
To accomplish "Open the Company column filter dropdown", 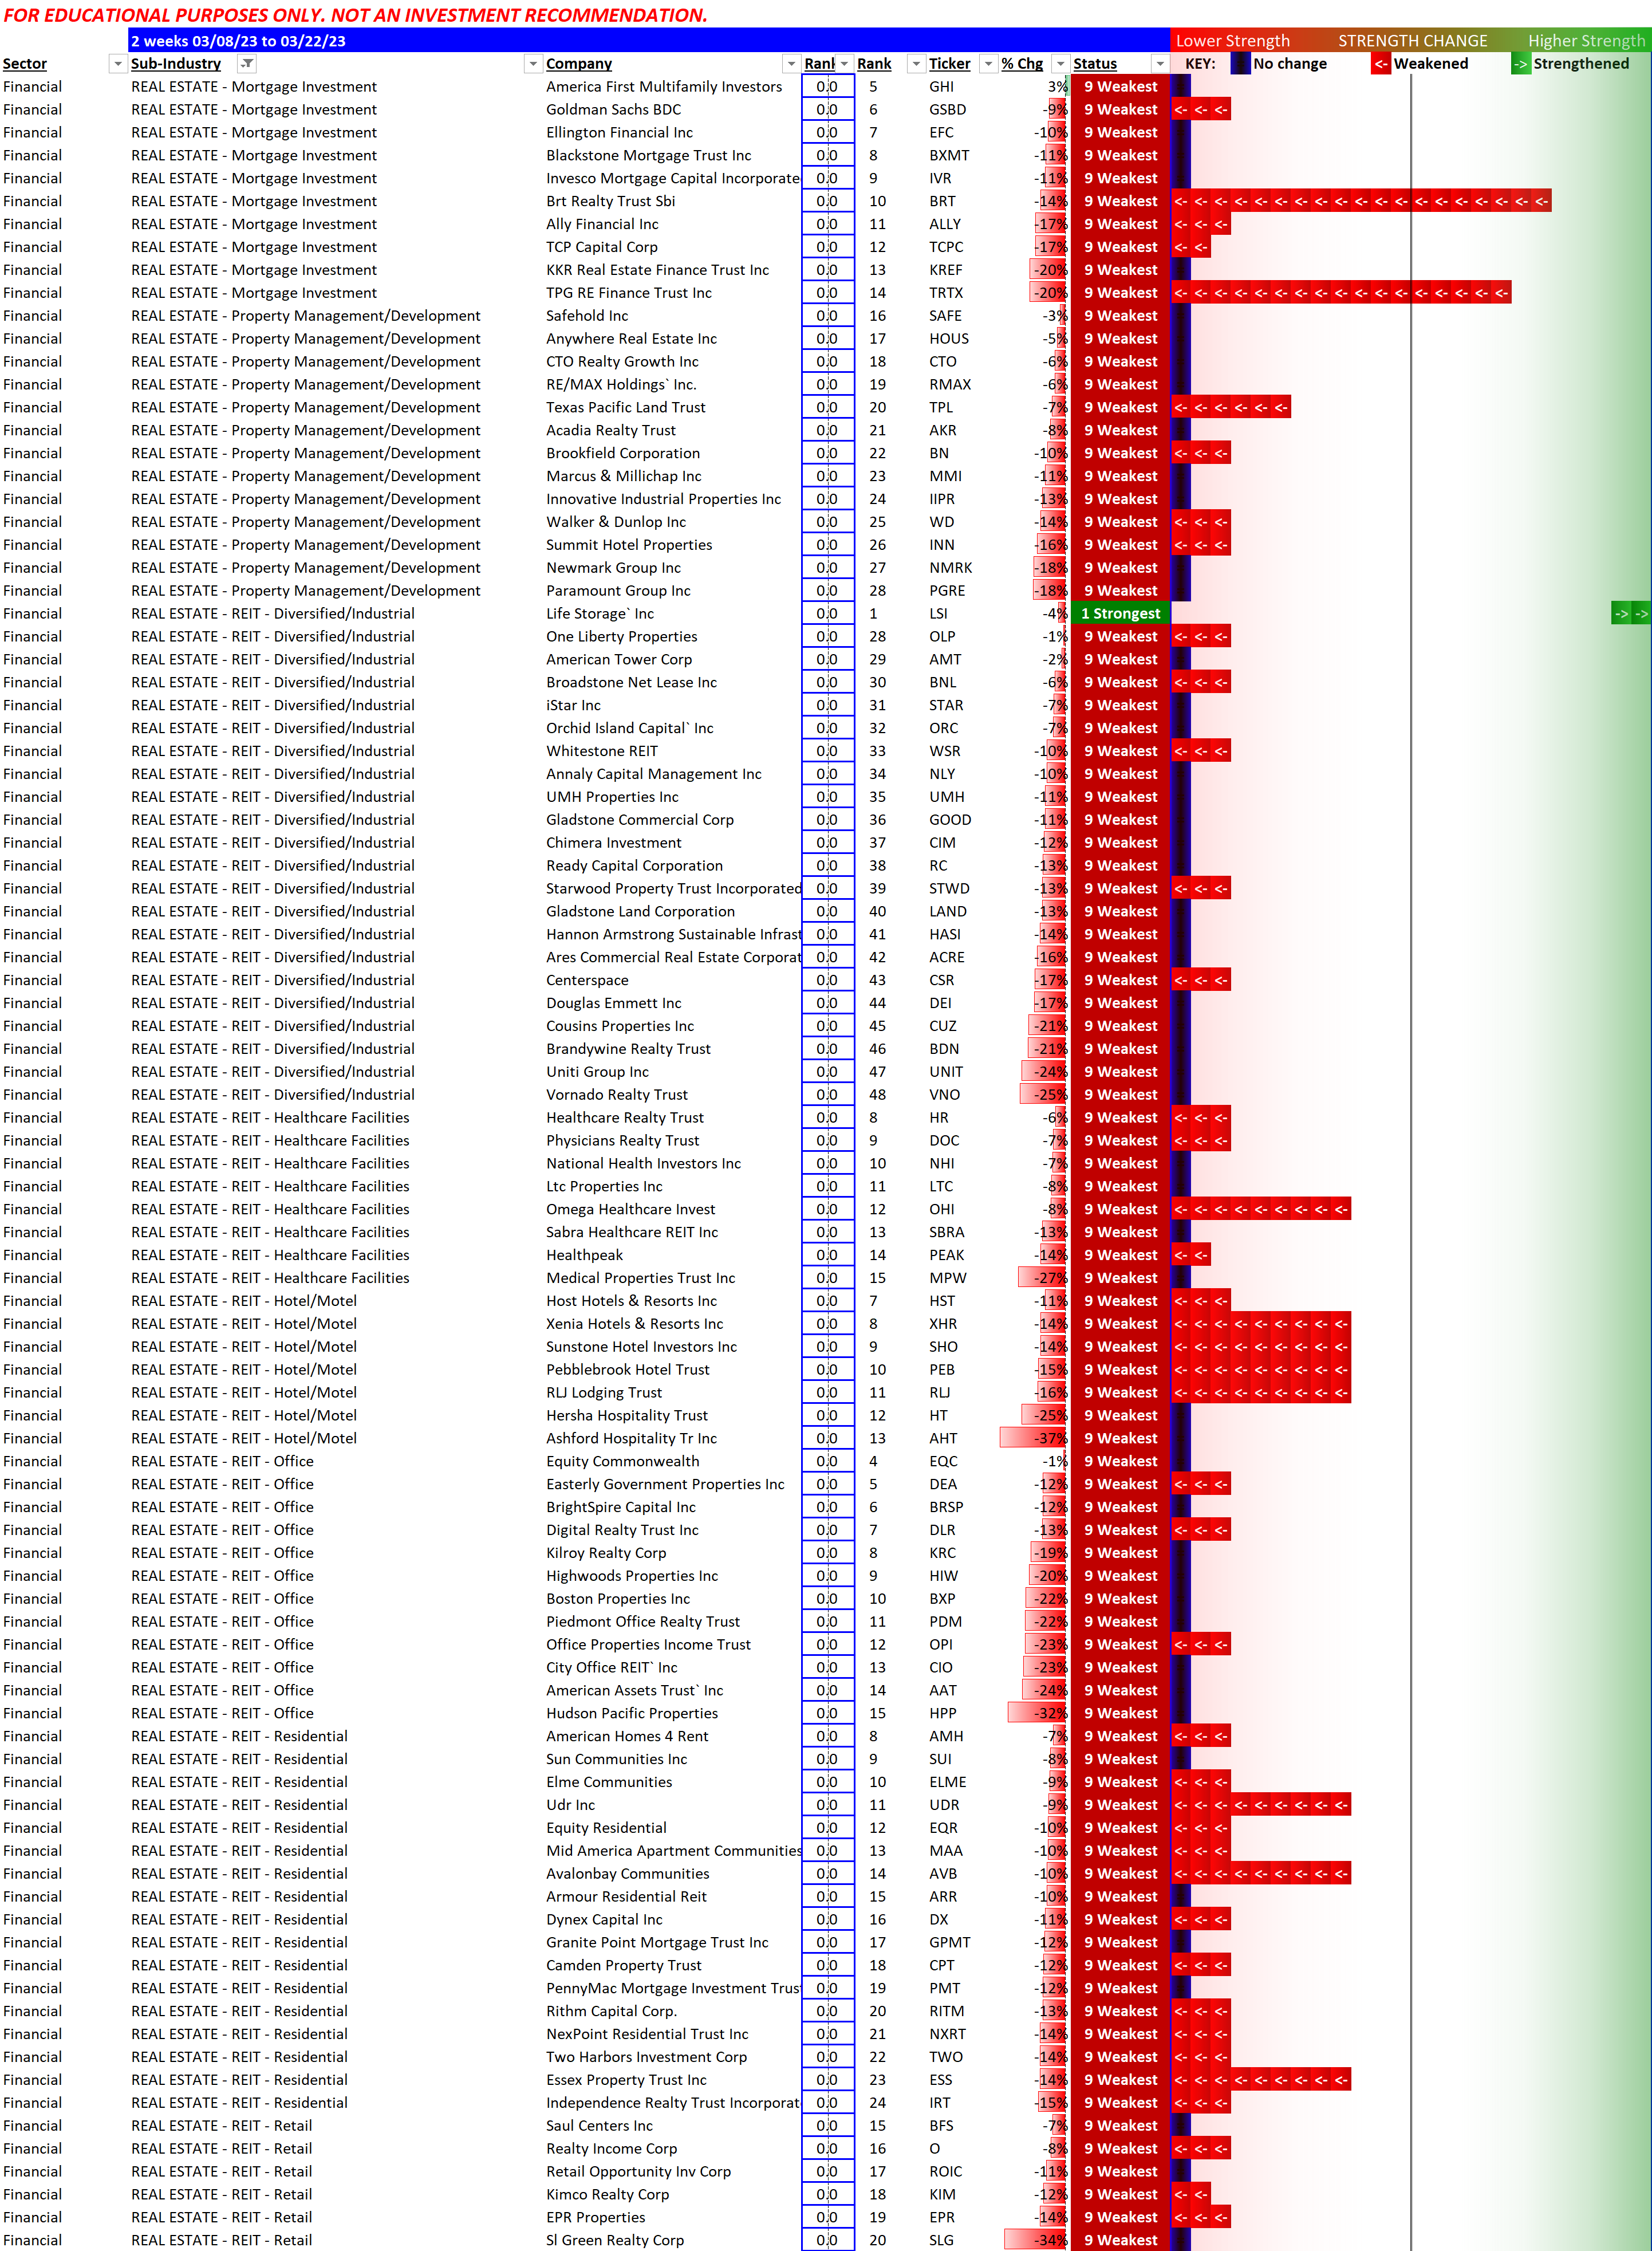I will point(791,64).
